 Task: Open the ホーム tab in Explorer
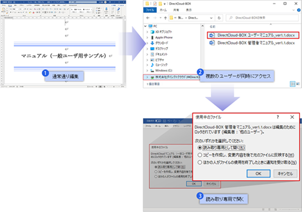click(163, 10)
